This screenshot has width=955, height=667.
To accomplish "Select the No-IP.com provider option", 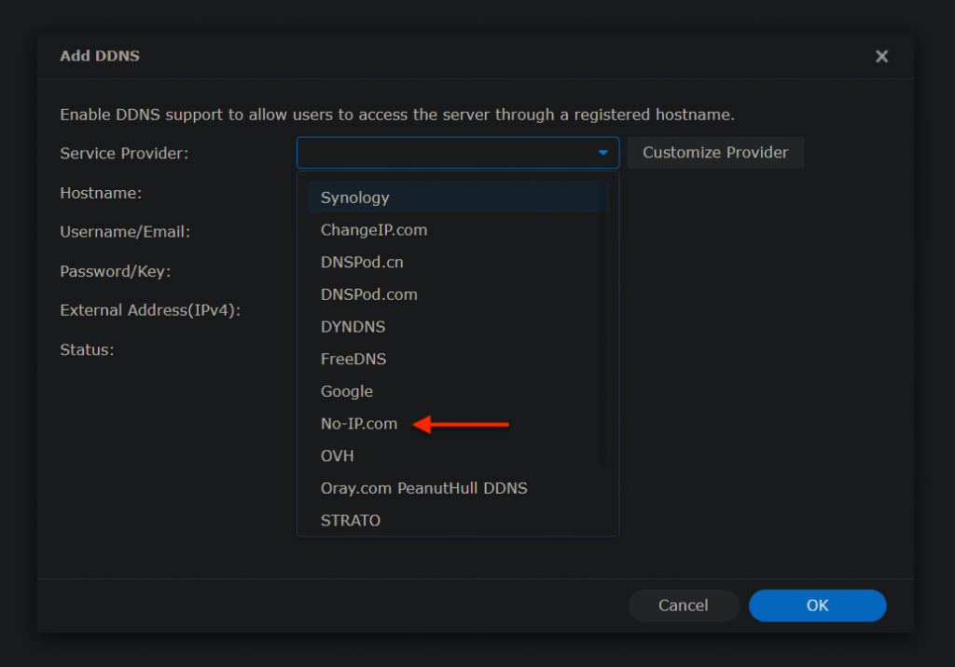I will click(359, 424).
